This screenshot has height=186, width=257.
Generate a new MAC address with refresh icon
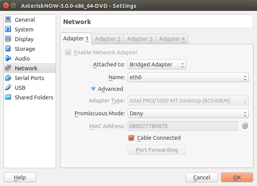(x=245, y=126)
